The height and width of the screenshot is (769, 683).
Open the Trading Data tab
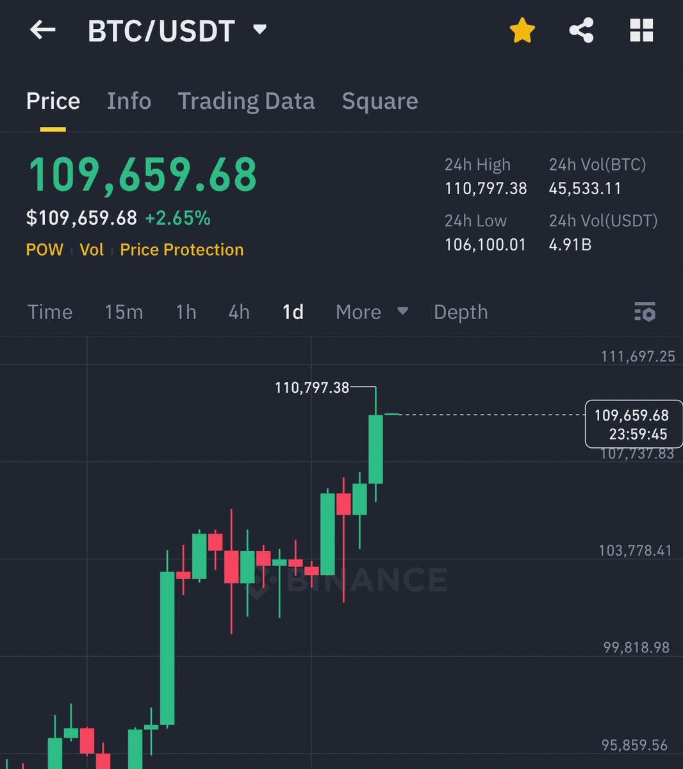(x=246, y=101)
